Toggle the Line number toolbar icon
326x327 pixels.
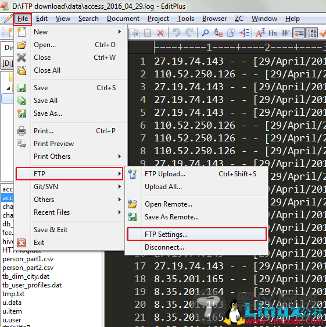[x=311, y=33]
